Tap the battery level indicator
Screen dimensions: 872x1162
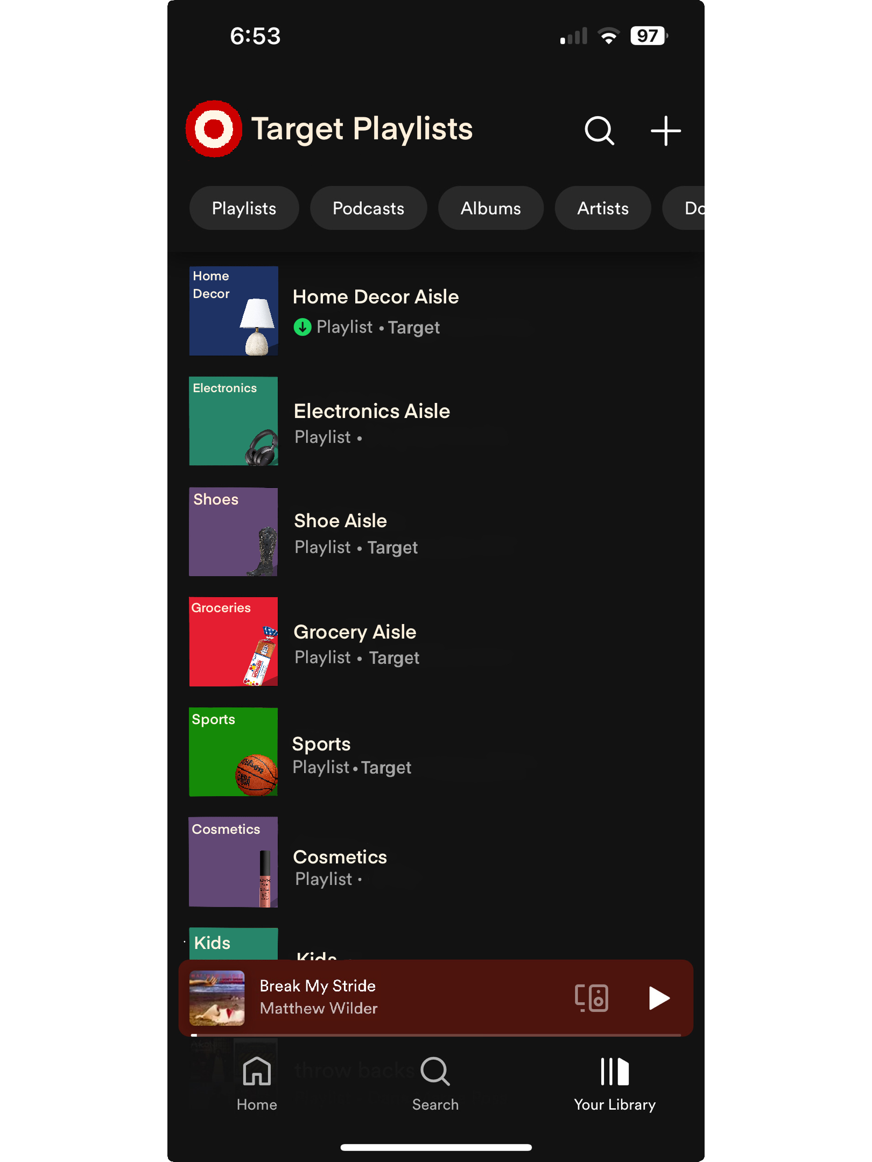649,36
